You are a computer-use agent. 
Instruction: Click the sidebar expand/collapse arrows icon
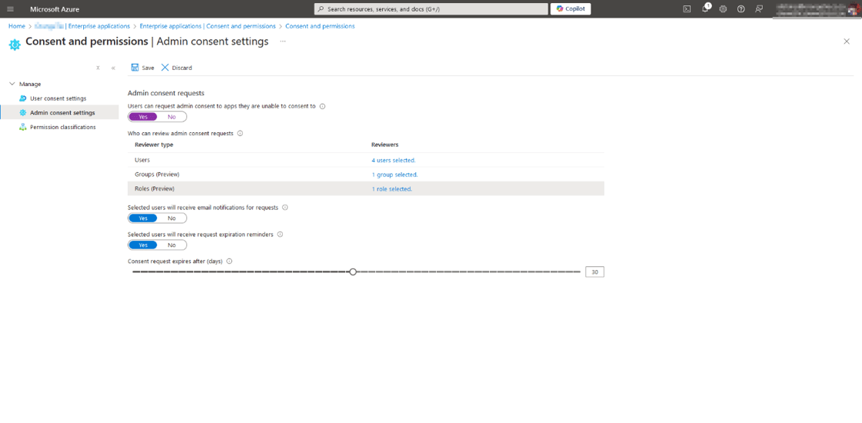click(x=98, y=68)
